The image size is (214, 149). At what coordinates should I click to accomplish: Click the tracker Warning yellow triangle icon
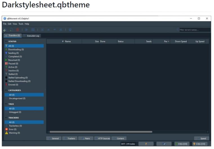click(x=6, y=133)
